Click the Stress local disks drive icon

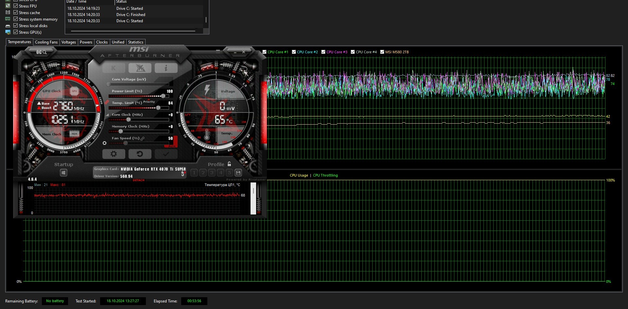[x=8, y=26]
